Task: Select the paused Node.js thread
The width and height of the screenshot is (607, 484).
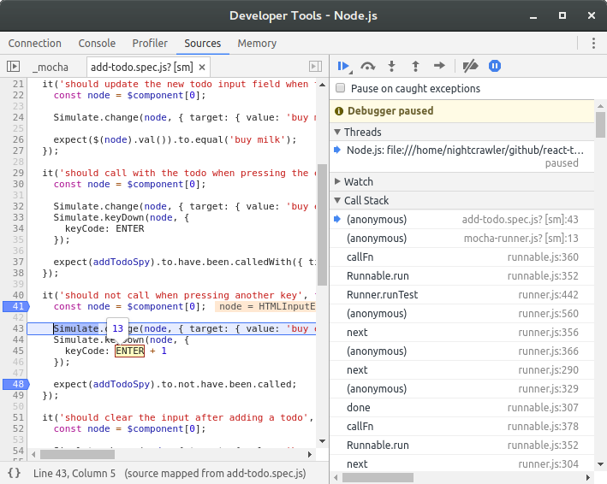Action: tap(461, 156)
